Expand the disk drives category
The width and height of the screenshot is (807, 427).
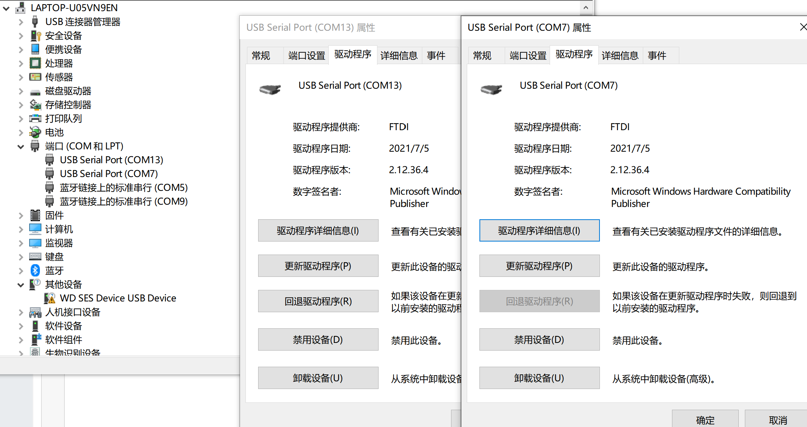click(x=21, y=91)
